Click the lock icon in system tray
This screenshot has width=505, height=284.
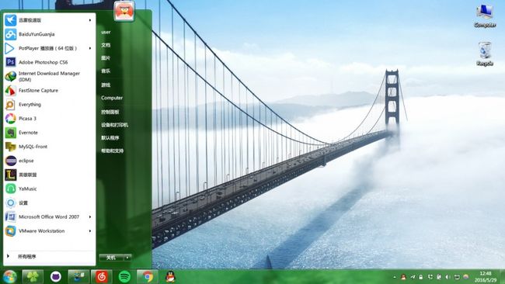pos(421,277)
